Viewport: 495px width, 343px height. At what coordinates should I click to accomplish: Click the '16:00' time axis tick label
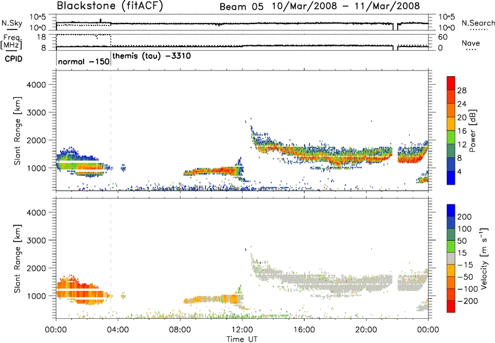tap(304, 330)
